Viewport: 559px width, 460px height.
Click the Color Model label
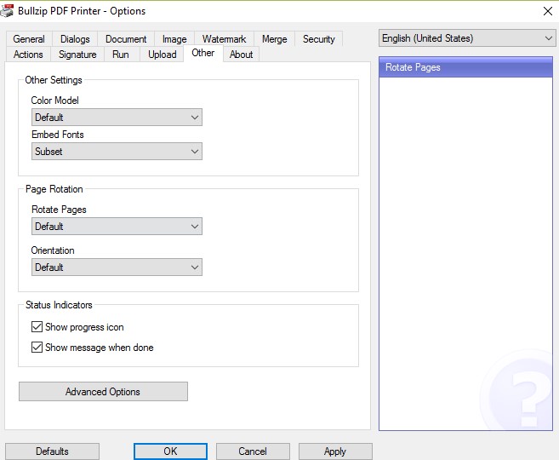(x=55, y=101)
